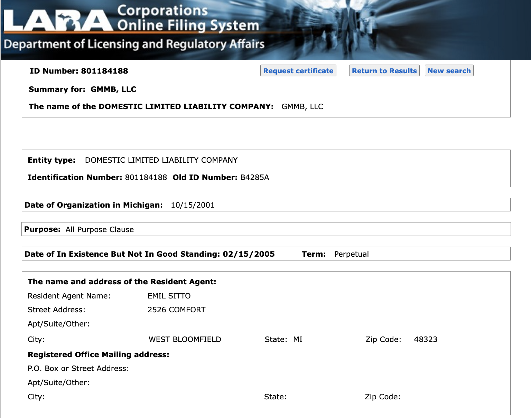This screenshot has width=531, height=418.
Task: Select street address 2526 COMFORT
Action: point(176,310)
